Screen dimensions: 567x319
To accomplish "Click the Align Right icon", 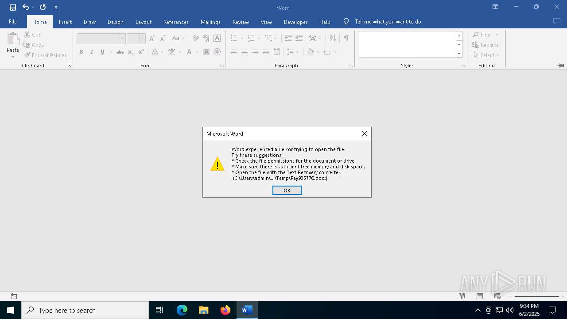I will pyautogui.click(x=255, y=52).
